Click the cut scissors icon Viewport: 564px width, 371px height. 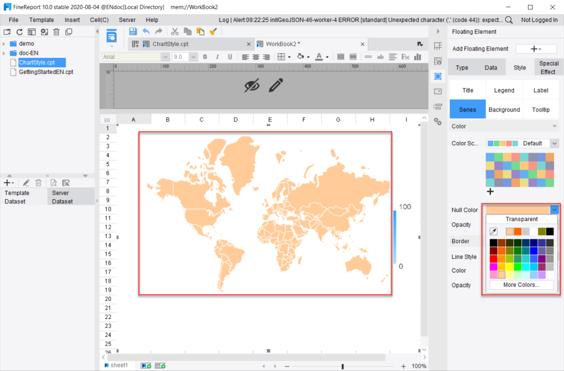pyautogui.click(x=175, y=31)
